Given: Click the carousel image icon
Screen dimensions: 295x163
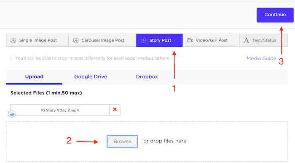Looking at the screenshot, I should coord(75,40).
